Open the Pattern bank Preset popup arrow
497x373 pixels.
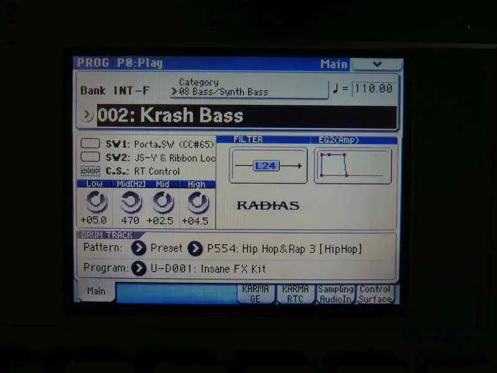coord(139,249)
